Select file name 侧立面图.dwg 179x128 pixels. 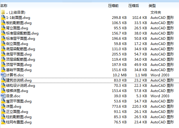(17, 44)
